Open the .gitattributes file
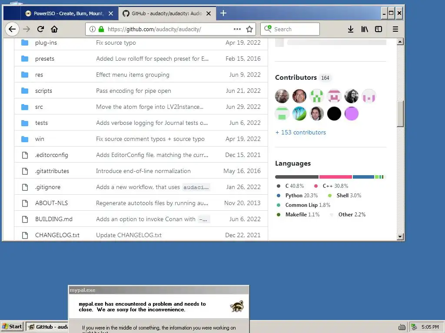 point(52,171)
